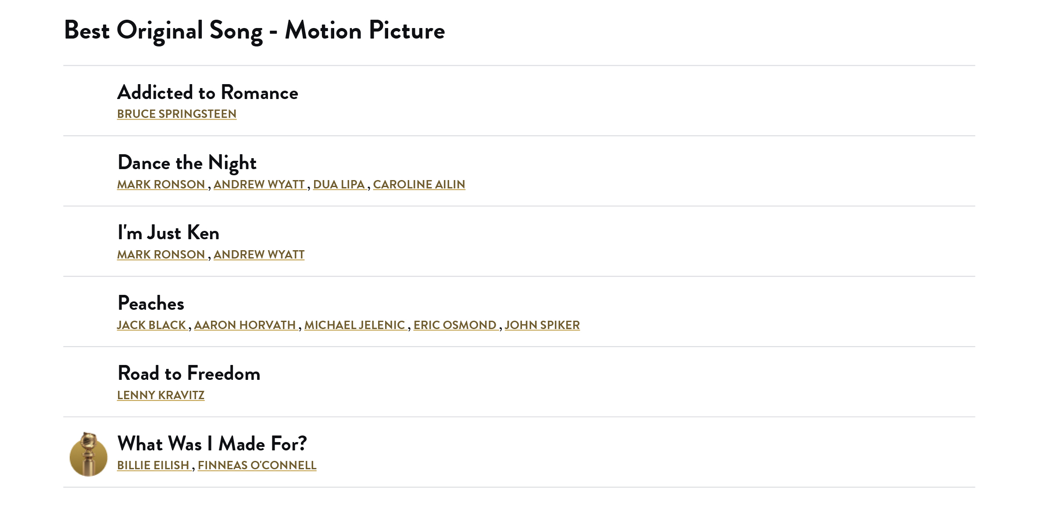
Task: Open the Lenny Kravitz nominee link
Action: click(x=161, y=395)
